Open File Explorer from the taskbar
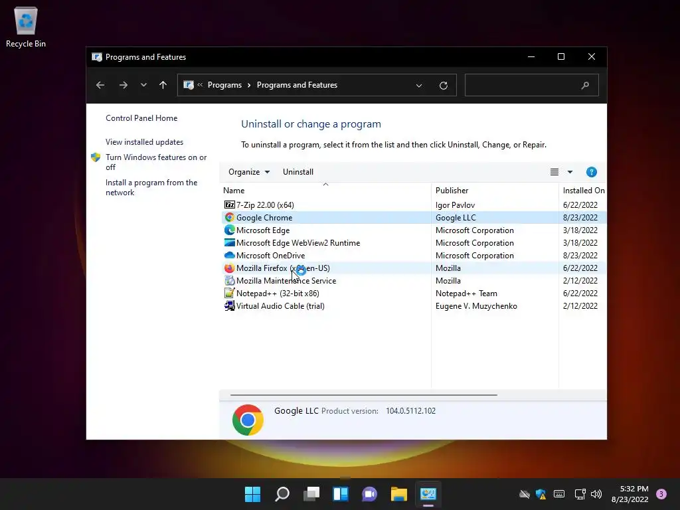The height and width of the screenshot is (510, 680). [x=399, y=494]
